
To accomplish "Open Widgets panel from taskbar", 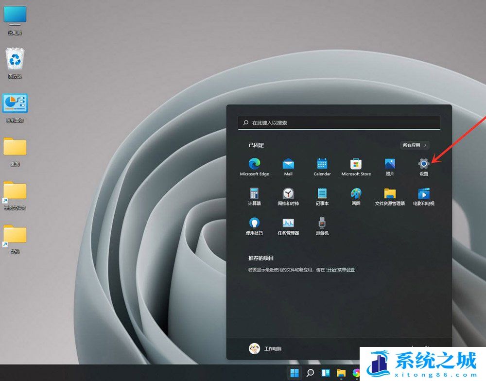I will [x=326, y=373].
